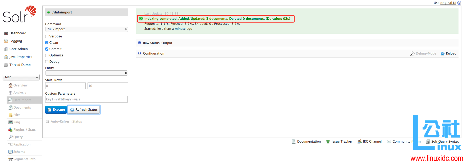
Task: Enable the Optimize checkbox
Action: (47, 55)
